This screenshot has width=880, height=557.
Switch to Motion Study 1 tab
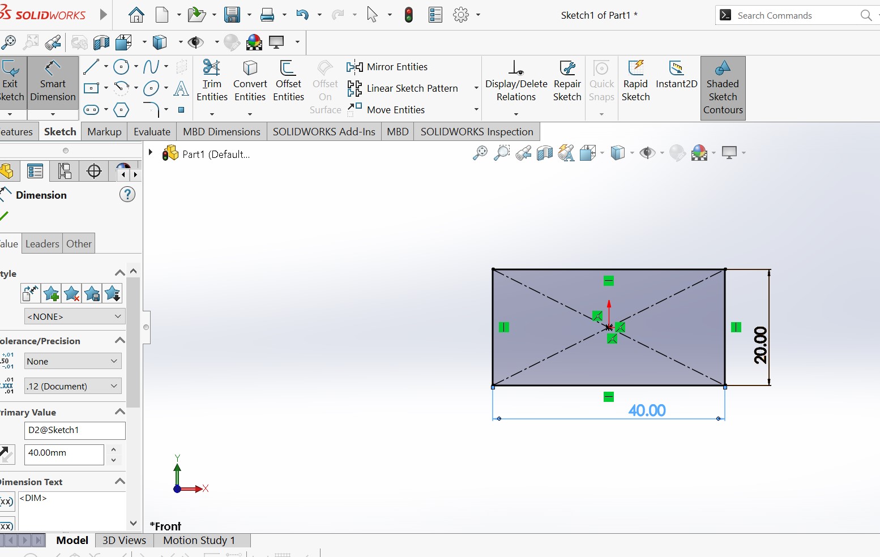199,541
